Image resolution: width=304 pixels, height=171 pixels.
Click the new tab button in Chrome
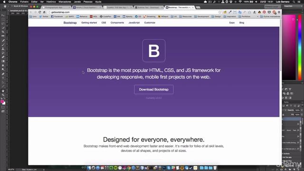tap(198, 8)
